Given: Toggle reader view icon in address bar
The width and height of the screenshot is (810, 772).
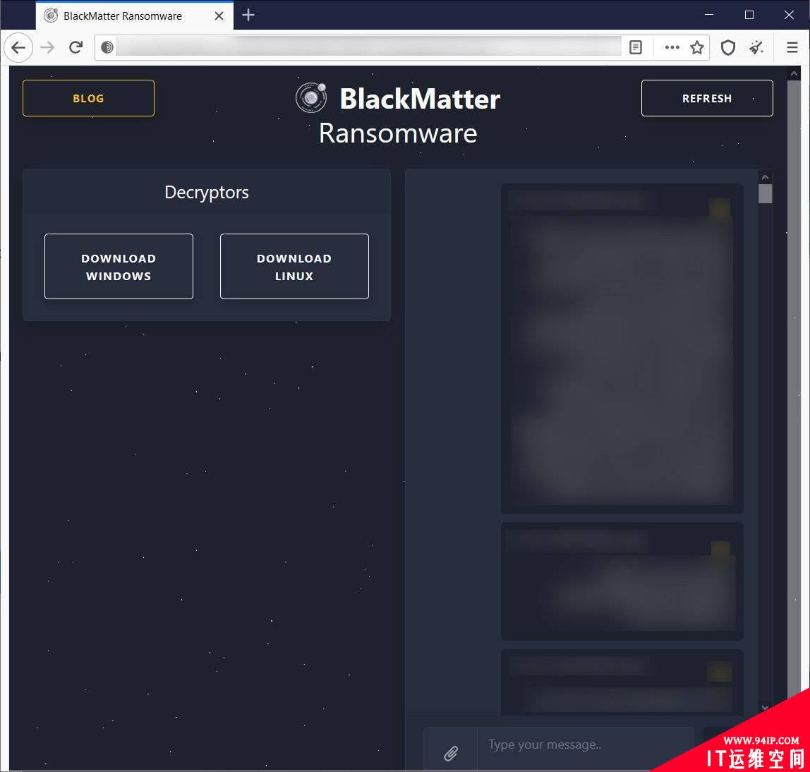Looking at the screenshot, I should (636, 47).
